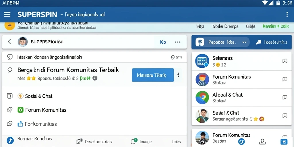
Task: Click the blue compass icon beside Reemate Renohas
Action: (x=10, y=140)
